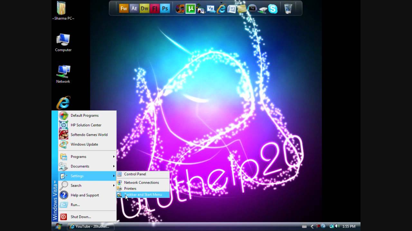This screenshot has height=231, width=412.
Task: Open the Run... dialog
Action: pos(87,205)
